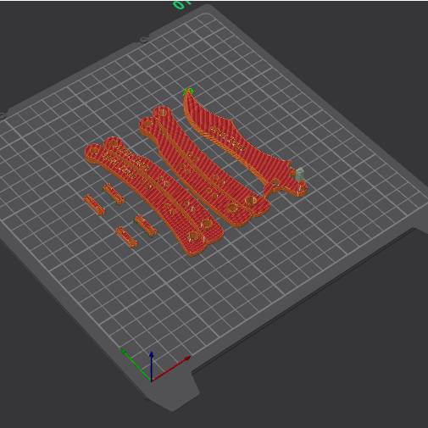The height and width of the screenshot is (428, 428).
Task: Select the small grey cylinder beside the blade
Action: coord(300,173)
